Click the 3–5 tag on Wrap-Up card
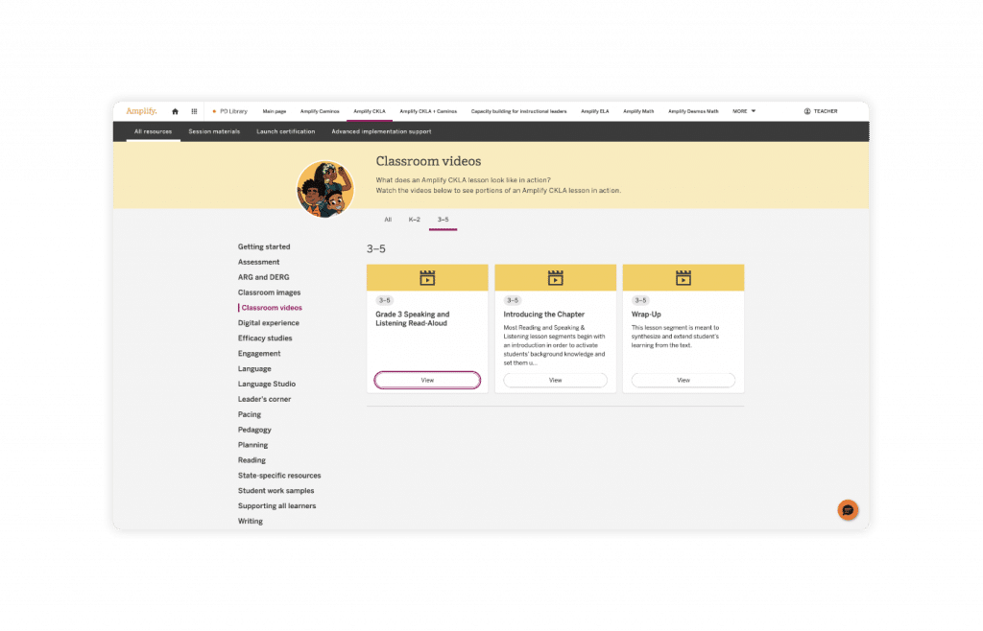Screen dimensions: 983x631 (x=640, y=300)
